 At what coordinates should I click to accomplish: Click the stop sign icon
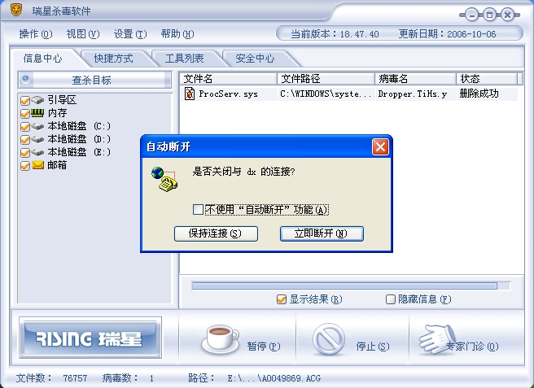click(x=329, y=339)
